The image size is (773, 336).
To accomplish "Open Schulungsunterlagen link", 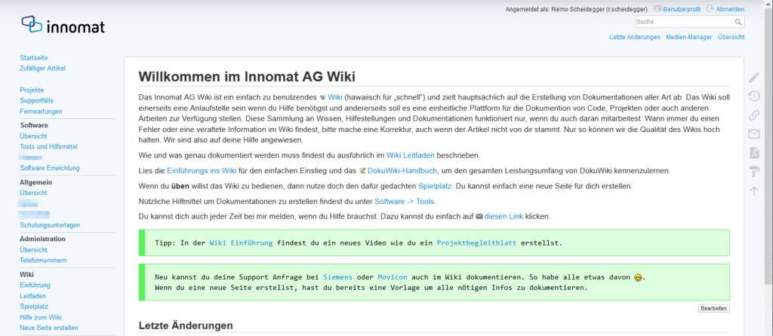I will 50,225.
